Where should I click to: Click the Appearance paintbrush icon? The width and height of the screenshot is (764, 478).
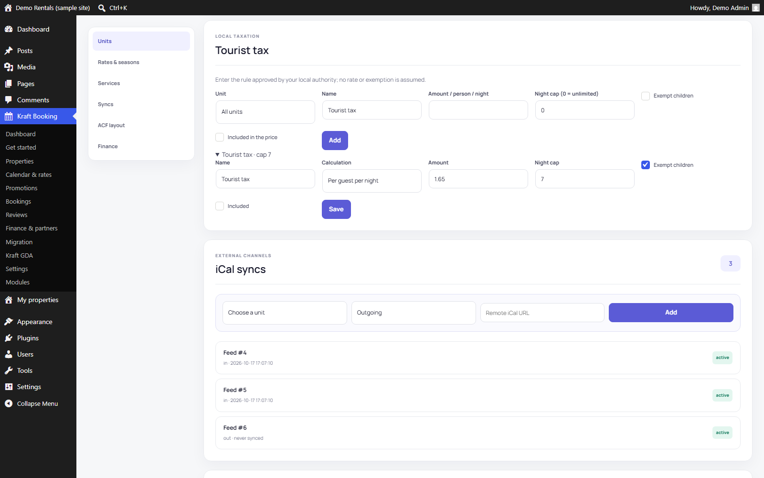point(9,322)
